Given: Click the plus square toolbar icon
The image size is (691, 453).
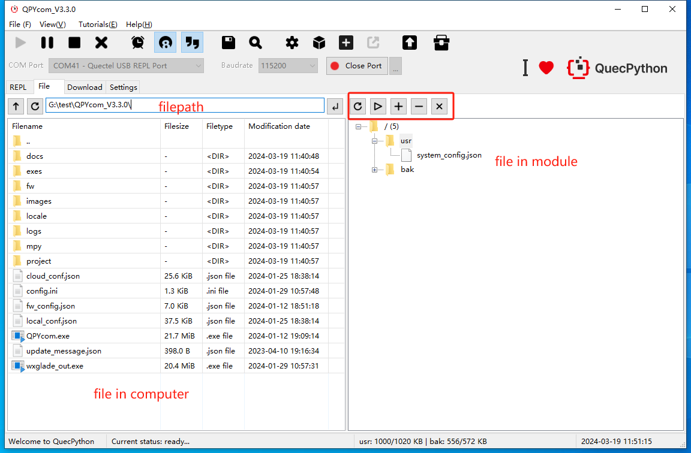Looking at the screenshot, I should [346, 43].
